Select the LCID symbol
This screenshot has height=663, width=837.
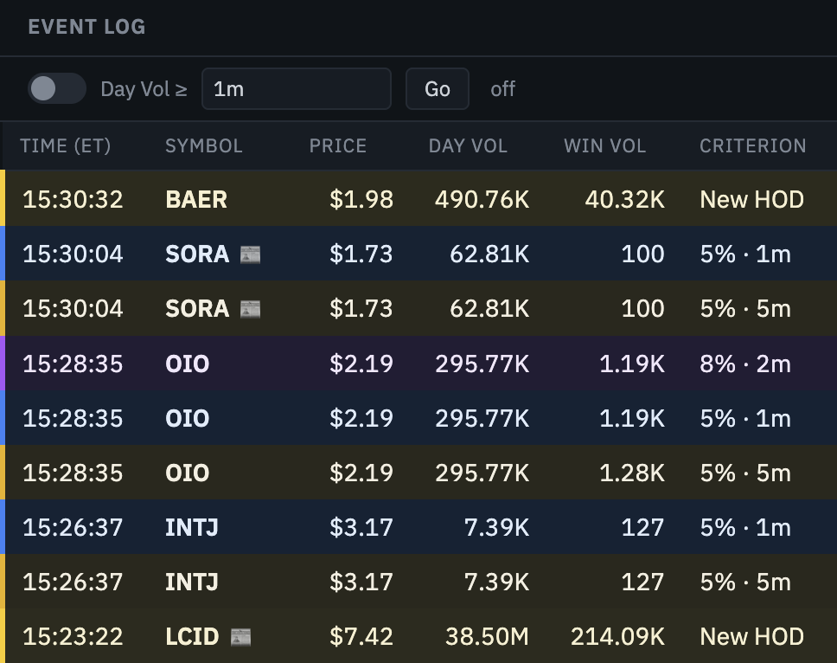pyautogui.click(x=192, y=636)
